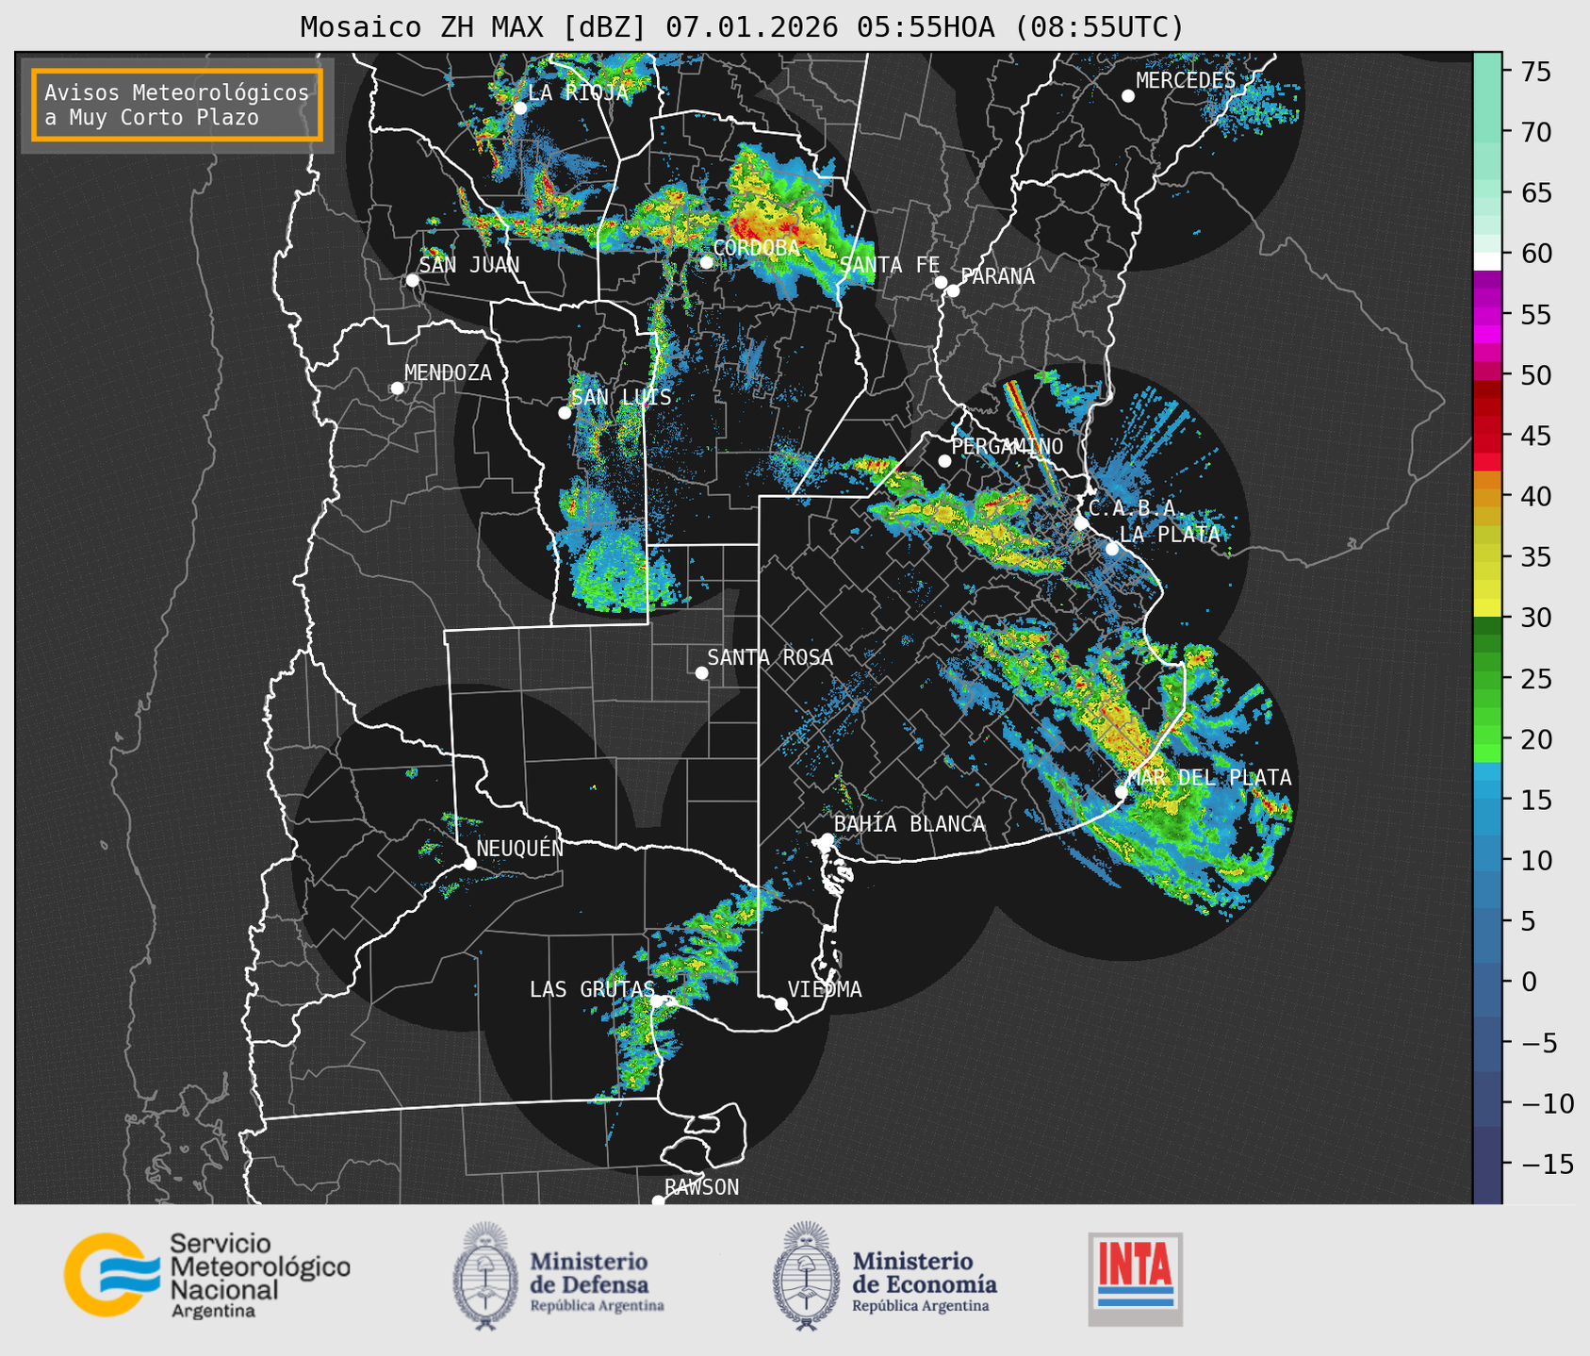Select the white 60 dBZ band on the color scale

(x=1487, y=260)
